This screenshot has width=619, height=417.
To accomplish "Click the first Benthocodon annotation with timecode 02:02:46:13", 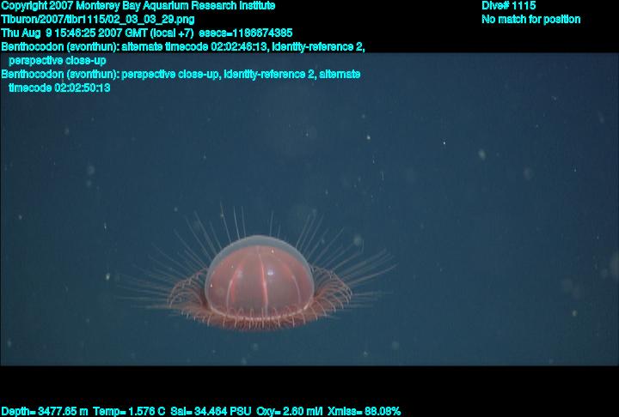I will [x=183, y=53].
